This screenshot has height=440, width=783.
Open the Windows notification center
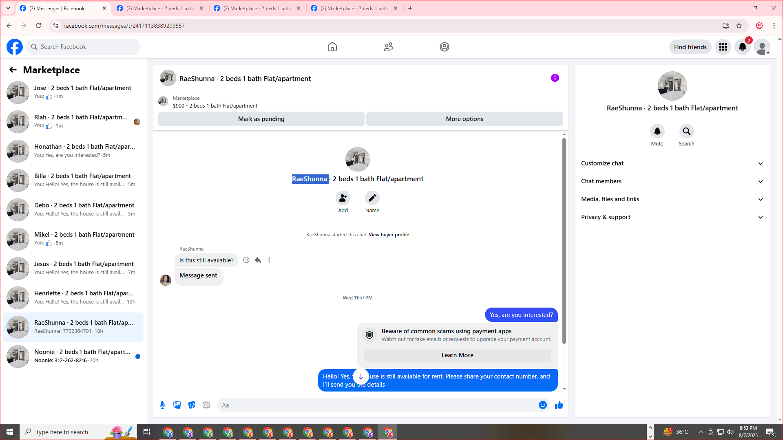[x=770, y=432]
